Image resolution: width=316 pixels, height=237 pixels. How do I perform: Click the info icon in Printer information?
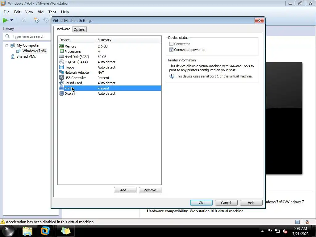pyautogui.click(x=172, y=76)
